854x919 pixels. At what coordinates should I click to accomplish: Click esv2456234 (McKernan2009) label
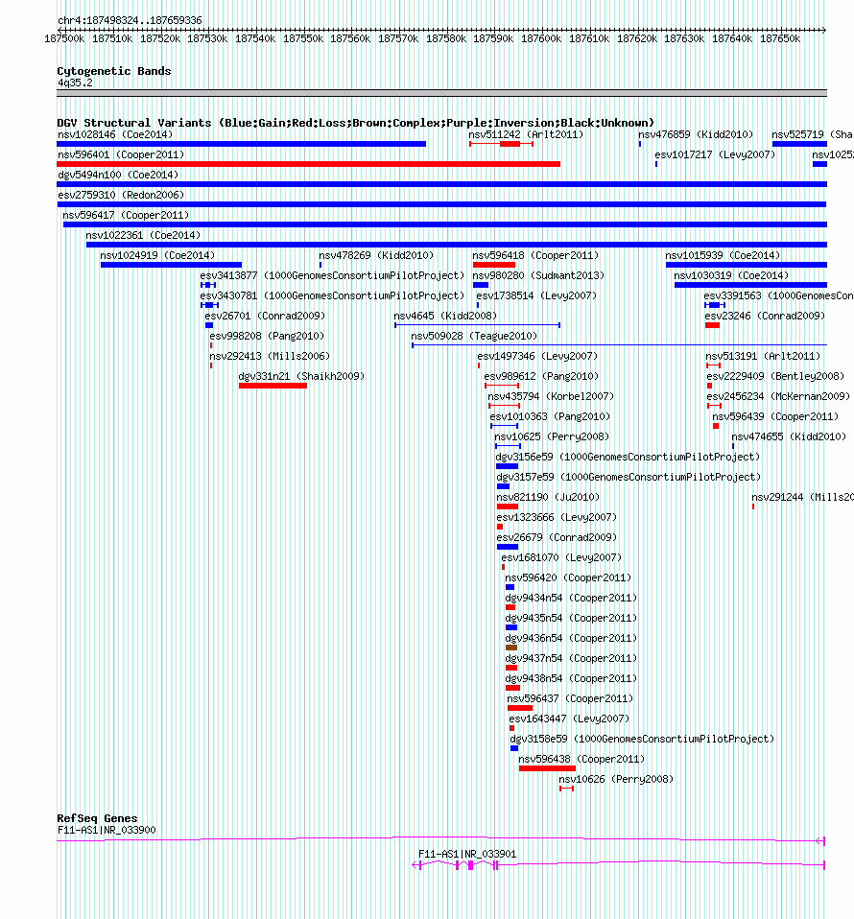pyautogui.click(x=778, y=396)
